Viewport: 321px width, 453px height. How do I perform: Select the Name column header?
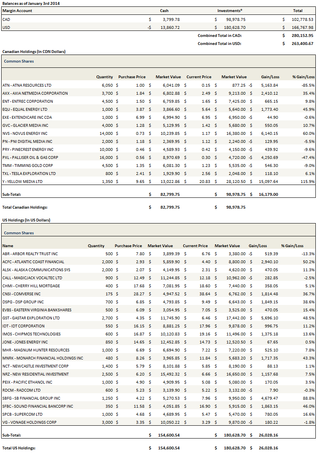click(x=8, y=246)
